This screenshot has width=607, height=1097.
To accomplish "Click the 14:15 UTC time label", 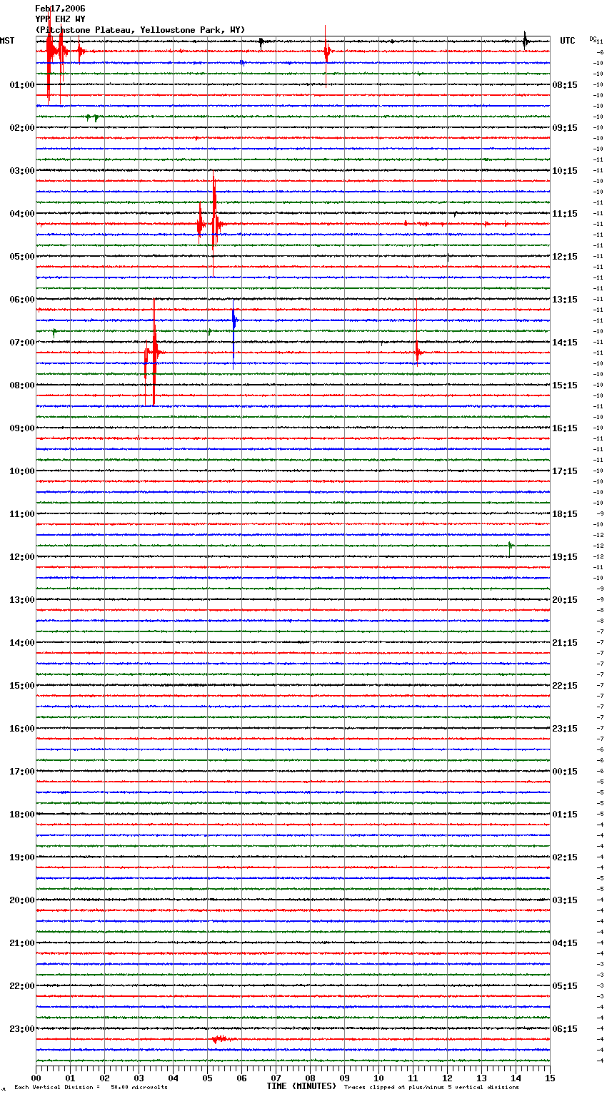I will 565,343.
